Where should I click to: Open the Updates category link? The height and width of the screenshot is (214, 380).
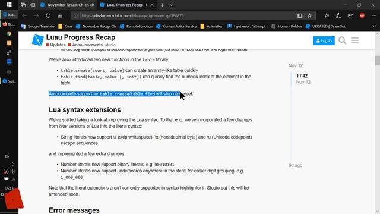tap(56, 45)
